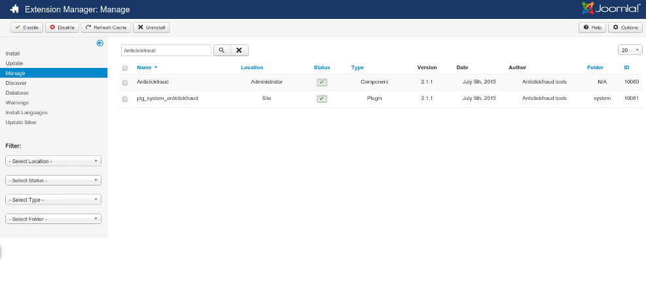Viewport: 646px width, 284px height.
Task: Open the Discover sidebar section
Action: 16,83
